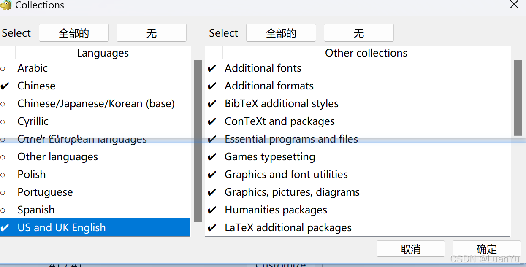Deselect all other collections via 无
This screenshot has height=267, width=526.
[358, 33]
